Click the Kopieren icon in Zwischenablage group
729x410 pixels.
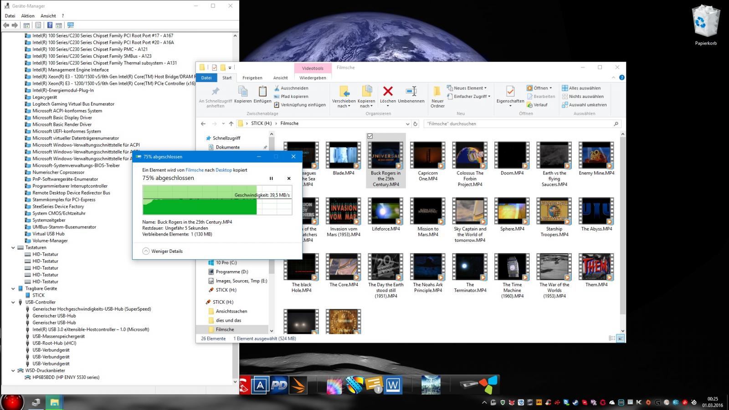pos(243,92)
